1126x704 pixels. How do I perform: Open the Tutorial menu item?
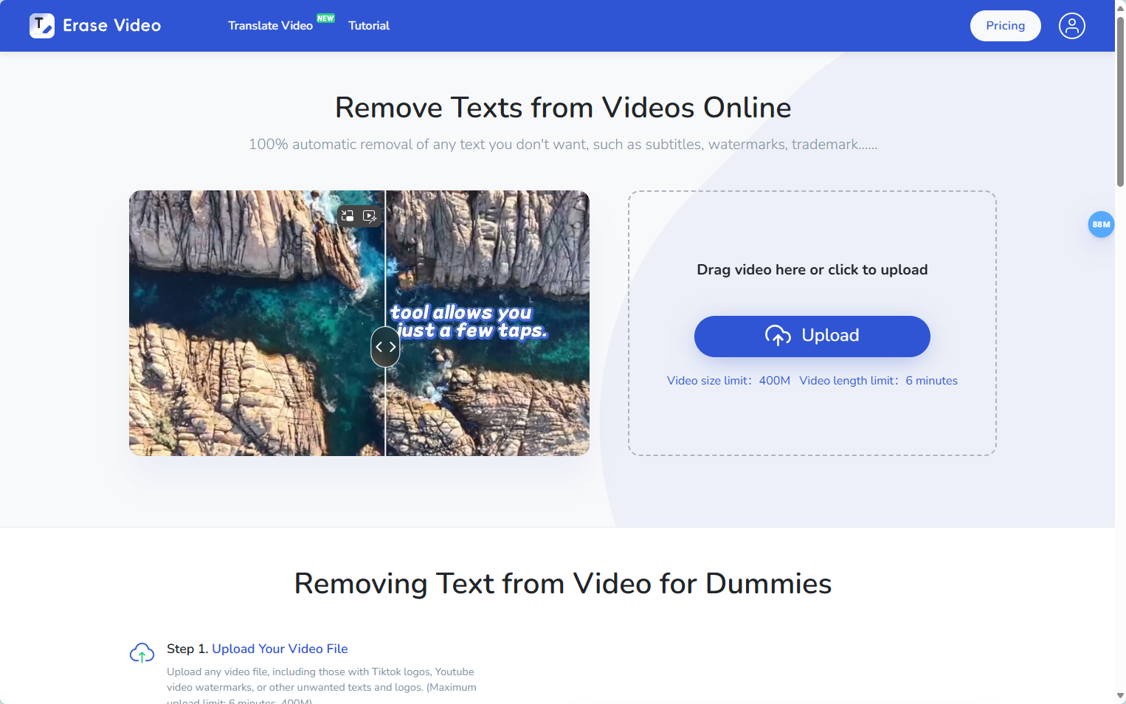coord(369,26)
